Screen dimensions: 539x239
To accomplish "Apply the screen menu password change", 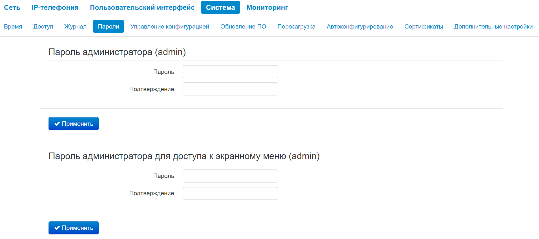I will click(x=74, y=228).
